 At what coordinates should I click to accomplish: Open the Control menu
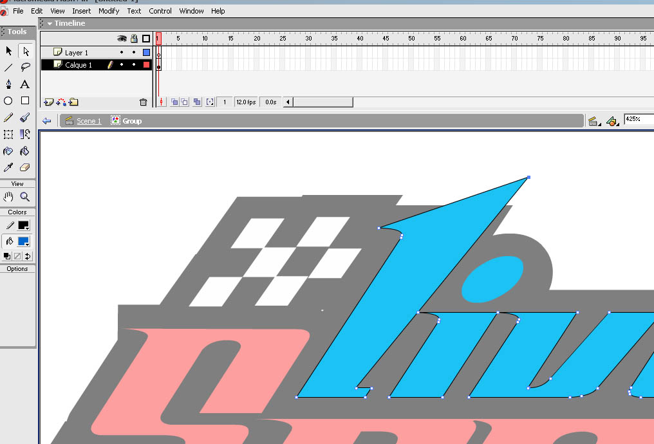(x=160, y=11)
